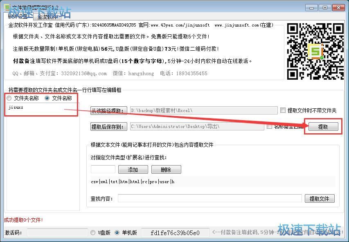Click the status text 成功提取0个文件!
Screen dimensions: 349x242
23,220
